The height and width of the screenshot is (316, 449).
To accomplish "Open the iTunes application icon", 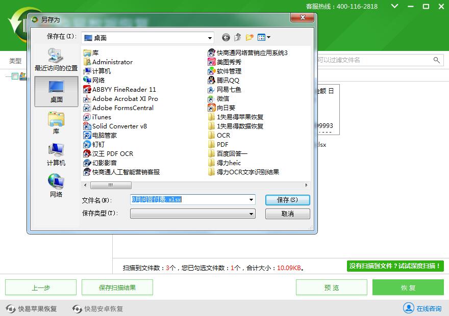I will (x=102, y=117).
